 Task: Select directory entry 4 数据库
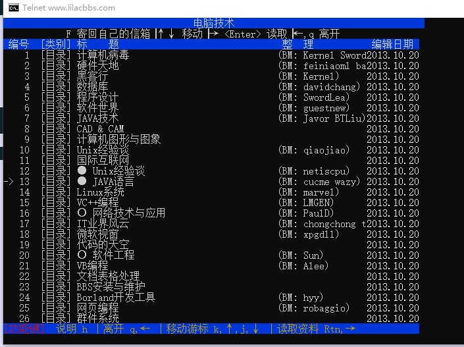tap(92, 87)
